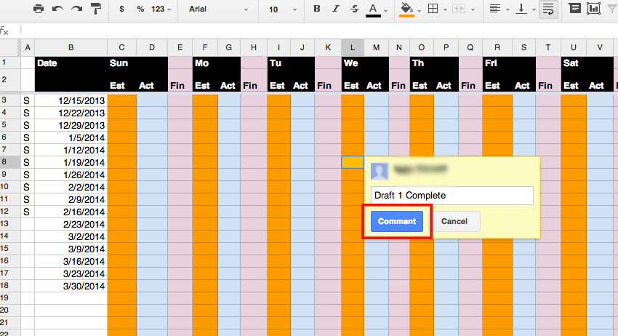Screen dimensions: 618x336
Task: Click the Cancel button in comment box
Action: pos(454,221)
